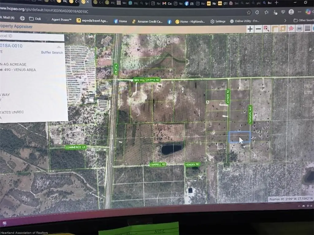Image resolution: width=314 pixels, height=235 pixels.
Task: Open the hamburger layers menu
Action: click(x=307, y=29)
